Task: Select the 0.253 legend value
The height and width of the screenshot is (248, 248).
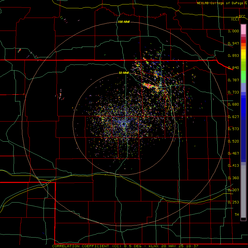Action: [x=233, y=202]
